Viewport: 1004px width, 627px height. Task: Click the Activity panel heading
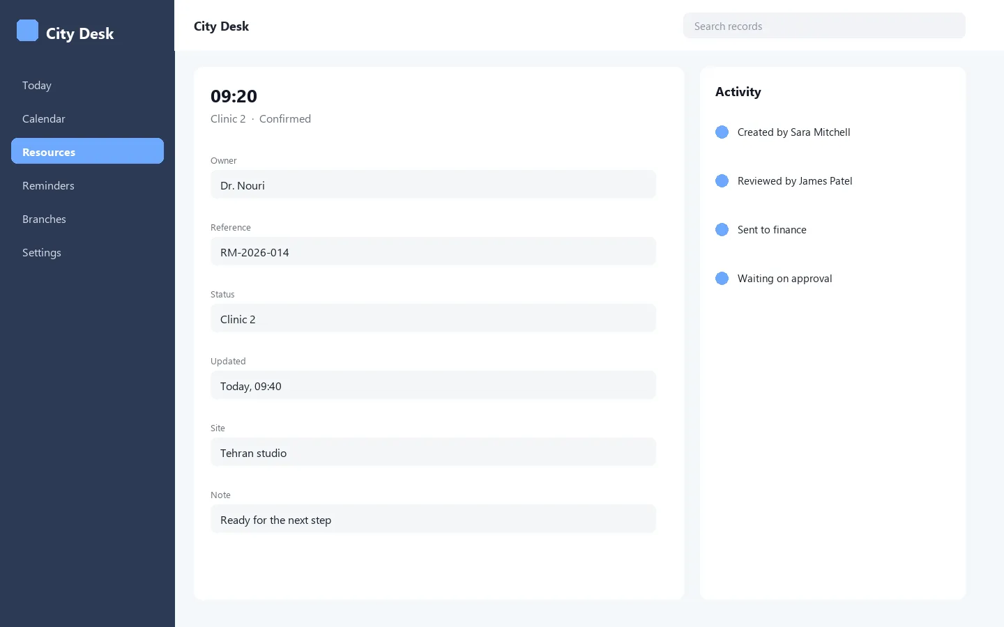(x=738, y=92)
